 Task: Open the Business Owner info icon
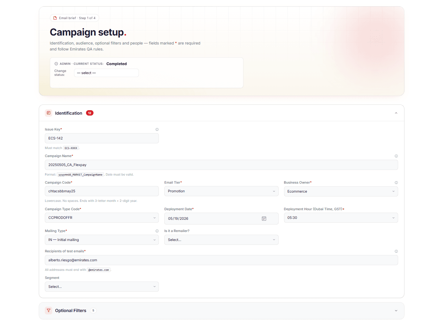tap(396, 182)
